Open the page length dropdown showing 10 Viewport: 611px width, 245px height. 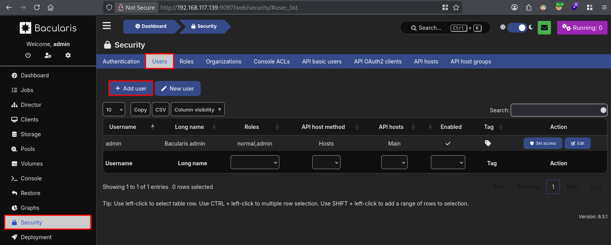point(114,110)
